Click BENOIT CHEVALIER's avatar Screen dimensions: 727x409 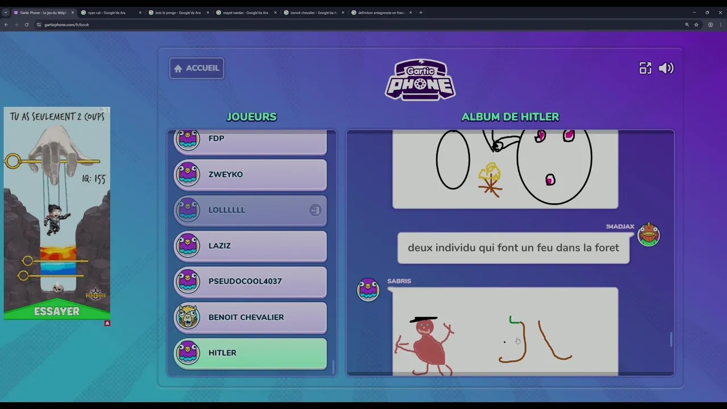188,317
